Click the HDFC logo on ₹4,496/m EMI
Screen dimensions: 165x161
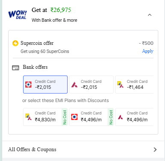tap(74, 117)
